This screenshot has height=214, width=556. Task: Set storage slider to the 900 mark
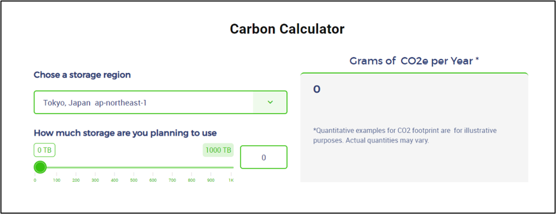coord(211,167)
